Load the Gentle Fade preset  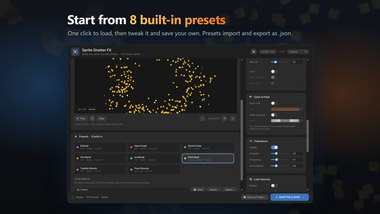pyautogui.click(x=208, y=147)
